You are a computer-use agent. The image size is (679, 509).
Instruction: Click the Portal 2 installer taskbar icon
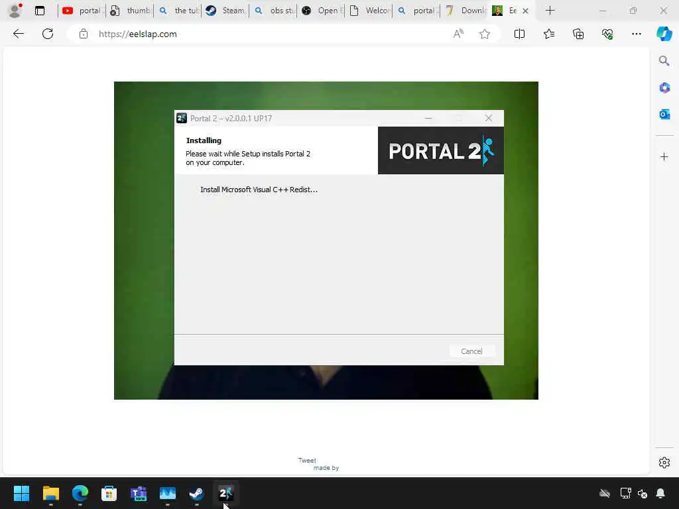pos(225,493)
